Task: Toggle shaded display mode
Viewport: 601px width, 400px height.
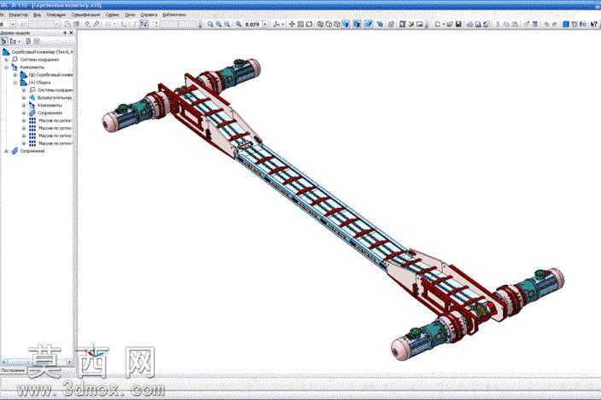Action: click(x=346, y=24)
